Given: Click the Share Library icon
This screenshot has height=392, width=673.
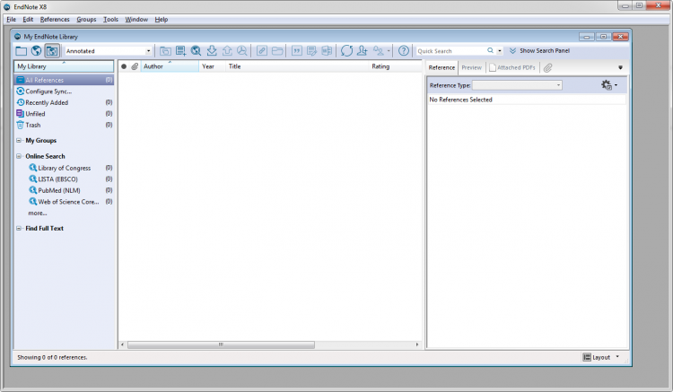Looking at the screenshot, I should point(363,51).
